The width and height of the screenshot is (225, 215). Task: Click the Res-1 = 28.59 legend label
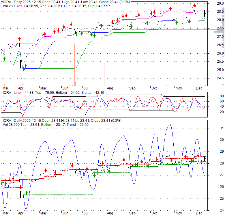(25, 6)
